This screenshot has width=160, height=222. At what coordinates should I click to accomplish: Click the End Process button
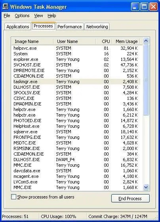tap(130, 199)
